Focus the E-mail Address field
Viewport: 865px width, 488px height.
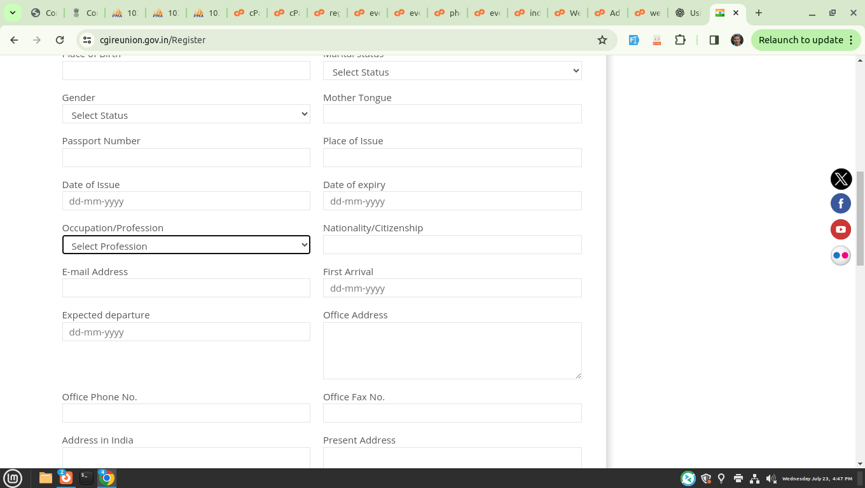pyautogui.click(x=186, y=288)
